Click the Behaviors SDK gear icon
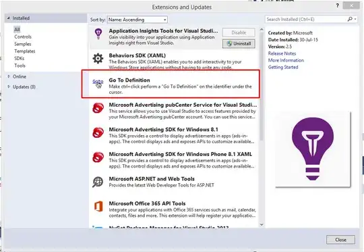The height and width of the screenshot is (252, 364). click(x=98, y=58)
